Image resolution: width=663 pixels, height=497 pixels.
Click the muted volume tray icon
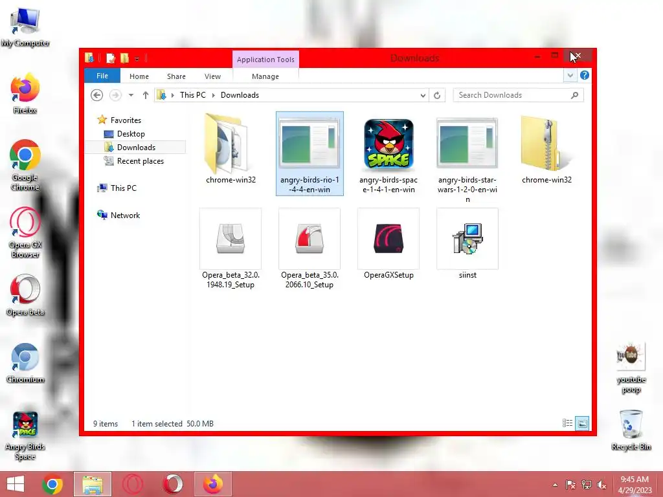[601, 485]
